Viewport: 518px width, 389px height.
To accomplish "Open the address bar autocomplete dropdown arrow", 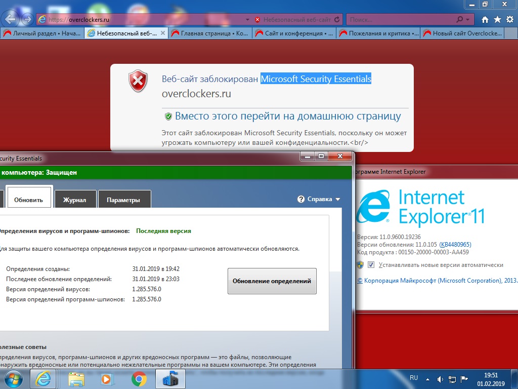I will 247,20.
